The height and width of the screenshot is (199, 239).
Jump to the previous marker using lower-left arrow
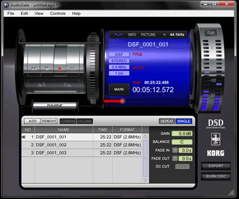click(41, 85)
